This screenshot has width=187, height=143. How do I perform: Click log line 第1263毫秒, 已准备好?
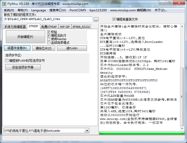pos(118,107)
